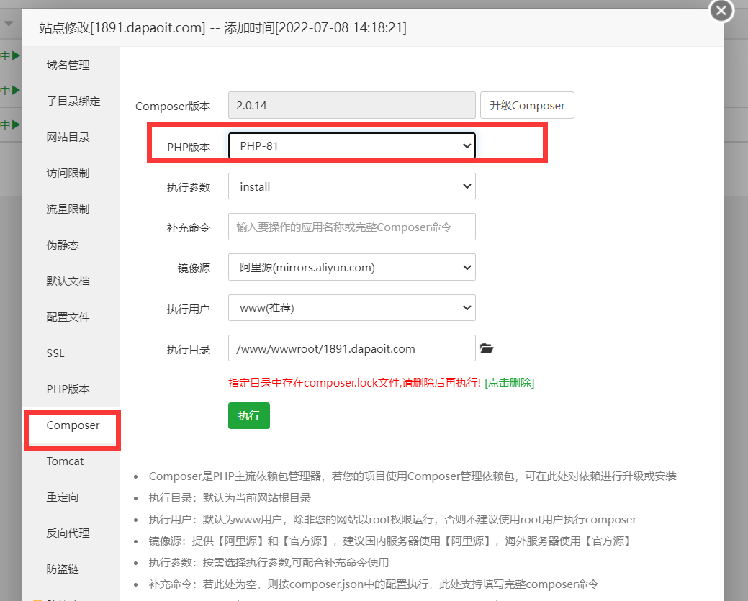Click the 点击删除 link
The width and height of the screenshot is (748, 601).
[510, 383]
